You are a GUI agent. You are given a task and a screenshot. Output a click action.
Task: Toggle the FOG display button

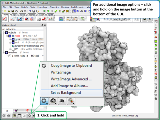[74, 11]
